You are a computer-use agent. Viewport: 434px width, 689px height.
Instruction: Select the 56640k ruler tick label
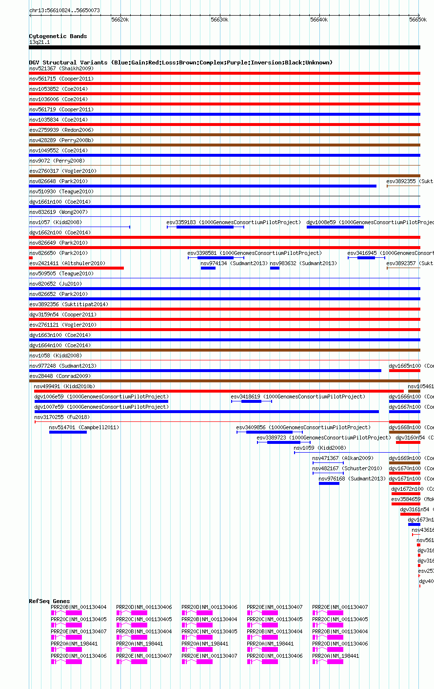tap(319, 20)
